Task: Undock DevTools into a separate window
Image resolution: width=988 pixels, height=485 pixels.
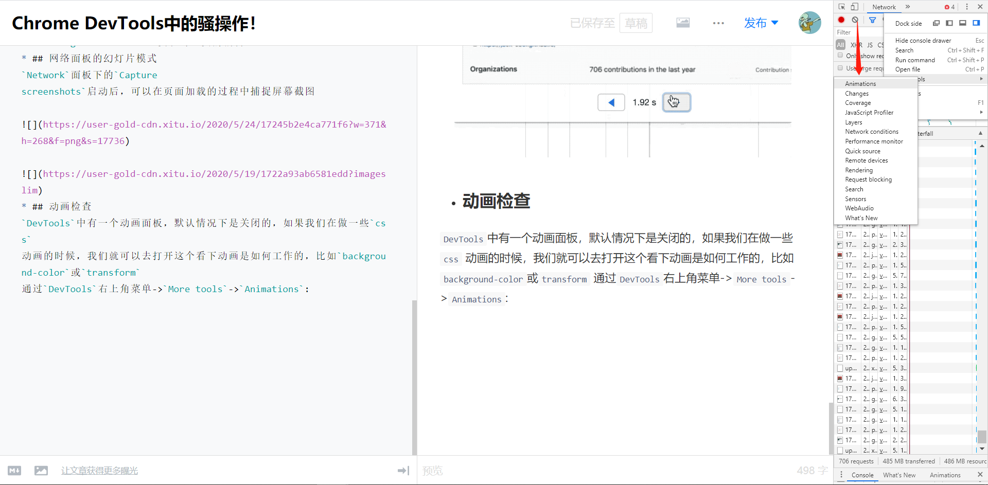Action: click(x=936, y=23)
